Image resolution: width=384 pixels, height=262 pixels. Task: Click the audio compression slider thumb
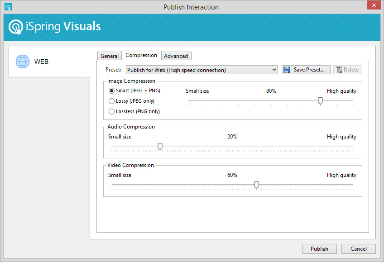(x=160, y=146)
